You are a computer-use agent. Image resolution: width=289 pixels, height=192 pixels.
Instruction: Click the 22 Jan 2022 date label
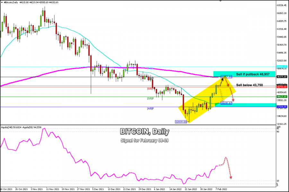pos(191,189)
